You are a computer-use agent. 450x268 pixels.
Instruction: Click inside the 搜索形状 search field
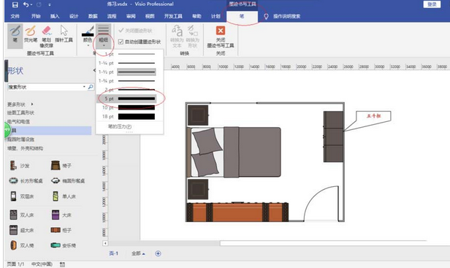click(45, 87)
